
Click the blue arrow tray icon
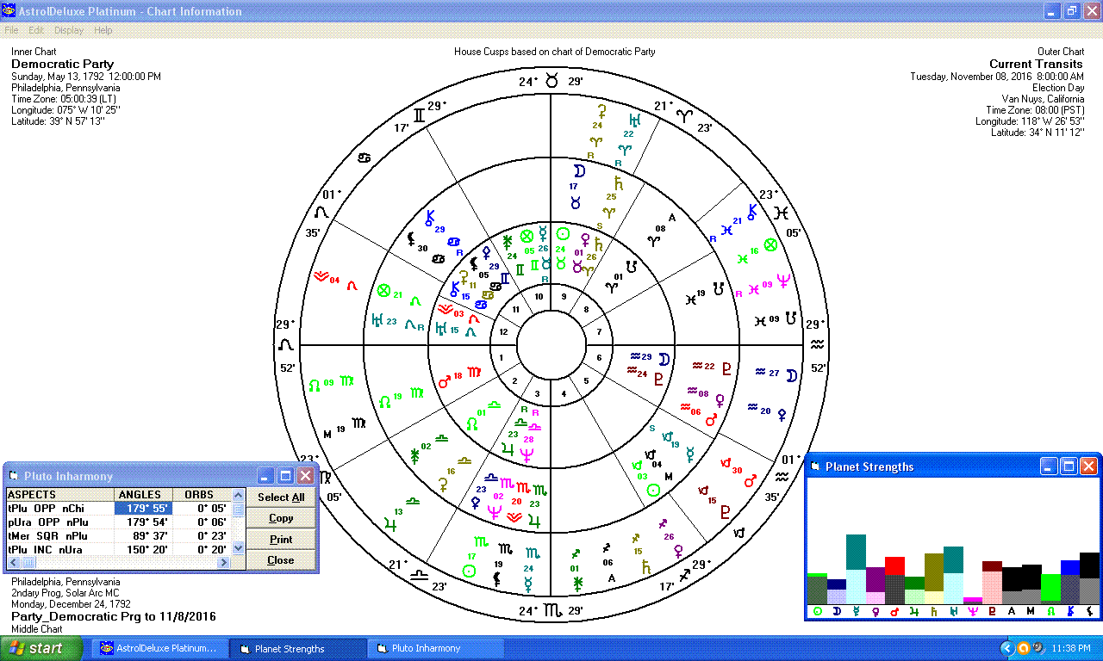coord(1008,648)
